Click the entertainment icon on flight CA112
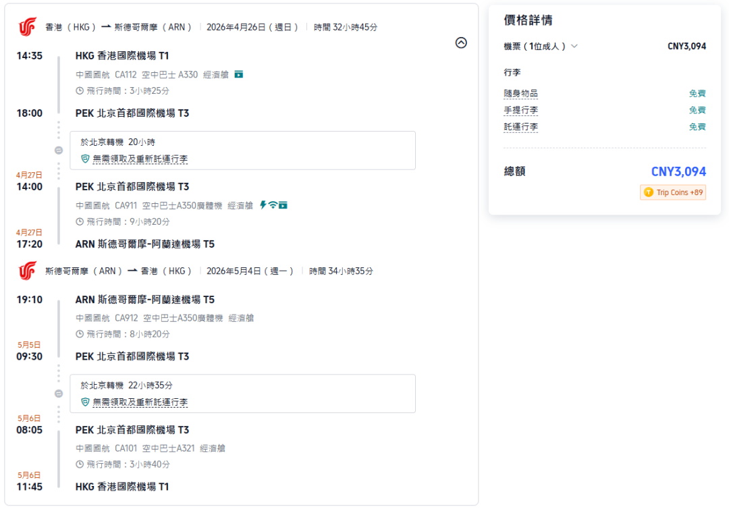 pyautogui.click(x=239, y=75)
